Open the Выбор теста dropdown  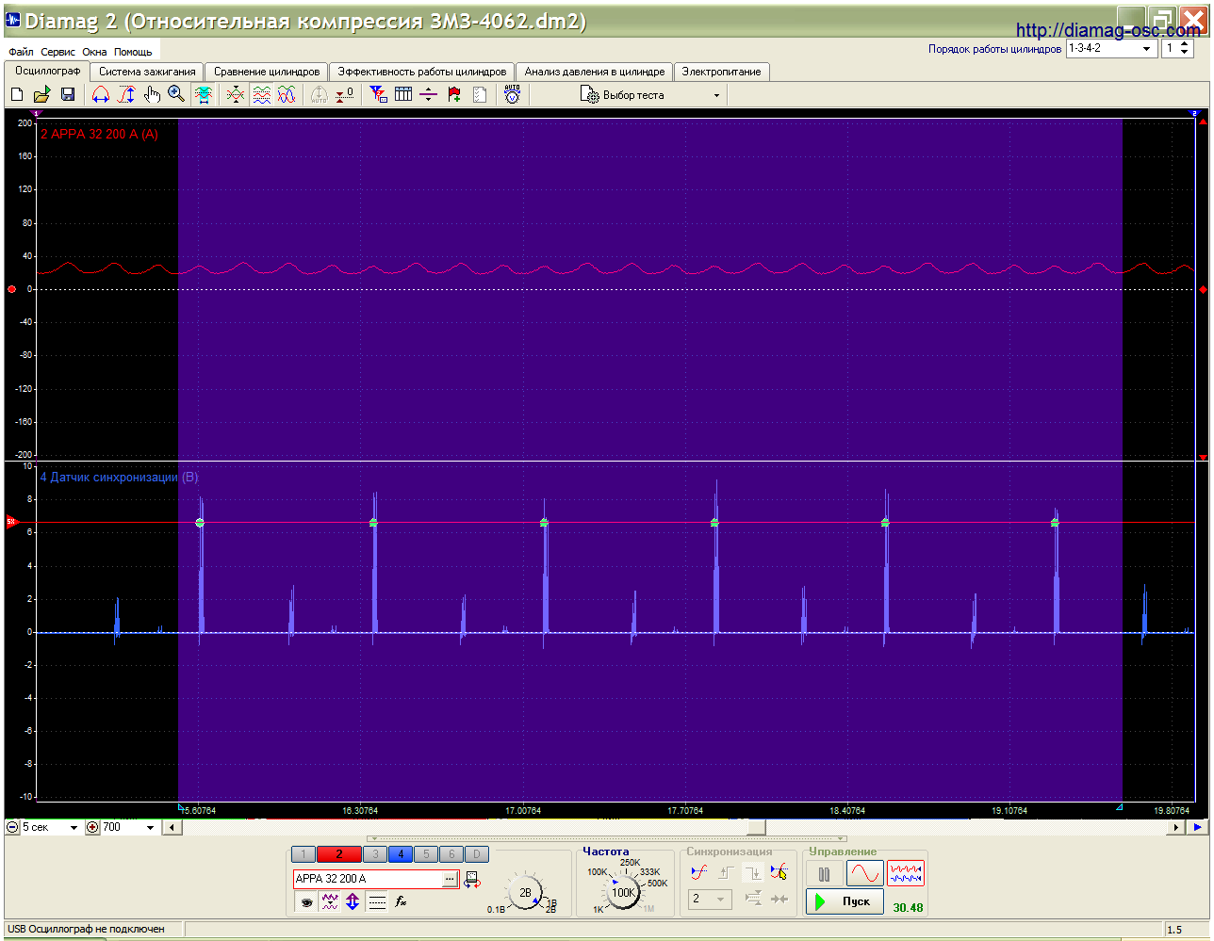(650, 95)
